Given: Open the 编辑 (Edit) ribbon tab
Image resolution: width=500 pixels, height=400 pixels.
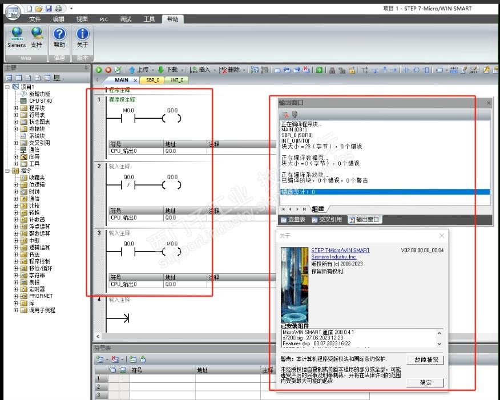Looking at the screenshot, I should [58, 19].
